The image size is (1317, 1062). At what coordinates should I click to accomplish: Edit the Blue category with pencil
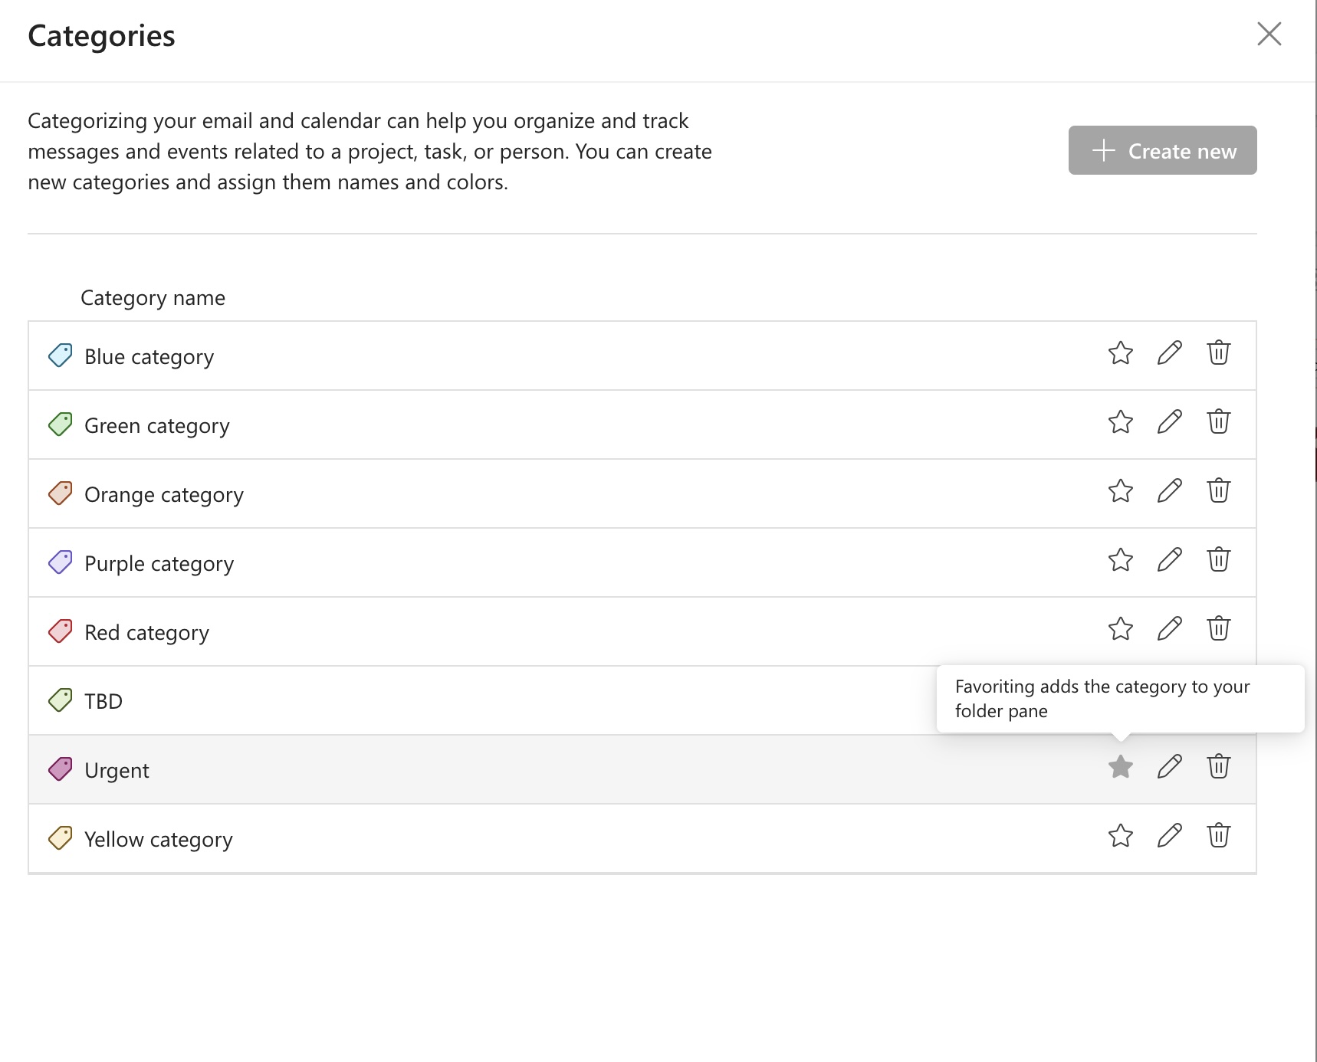pos(1169,353)
